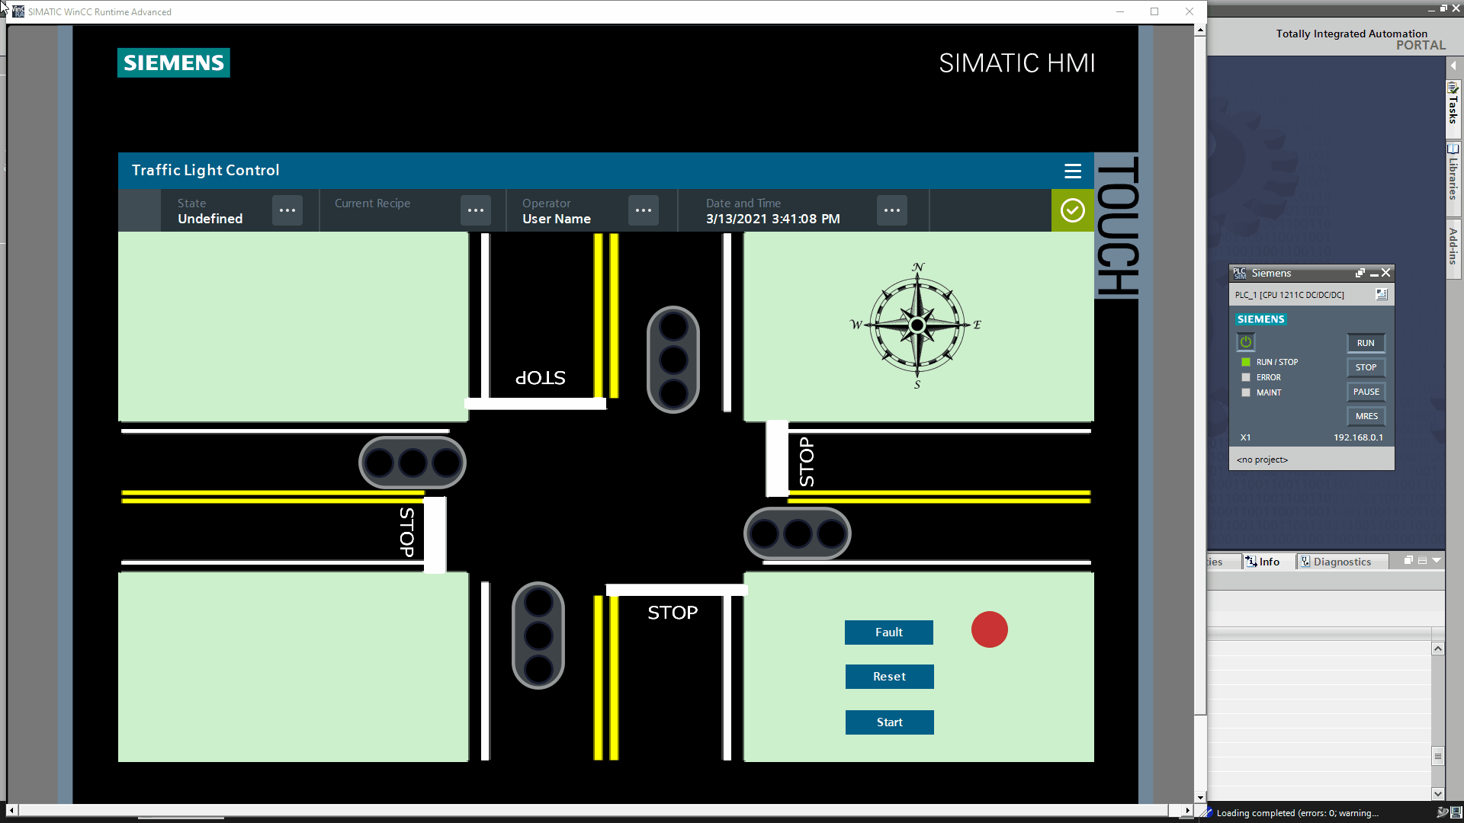The image size is (1464, 823).
Task: Open the hamburger menu in Traffic Light Control header
Action: (x=1072, y=171)
